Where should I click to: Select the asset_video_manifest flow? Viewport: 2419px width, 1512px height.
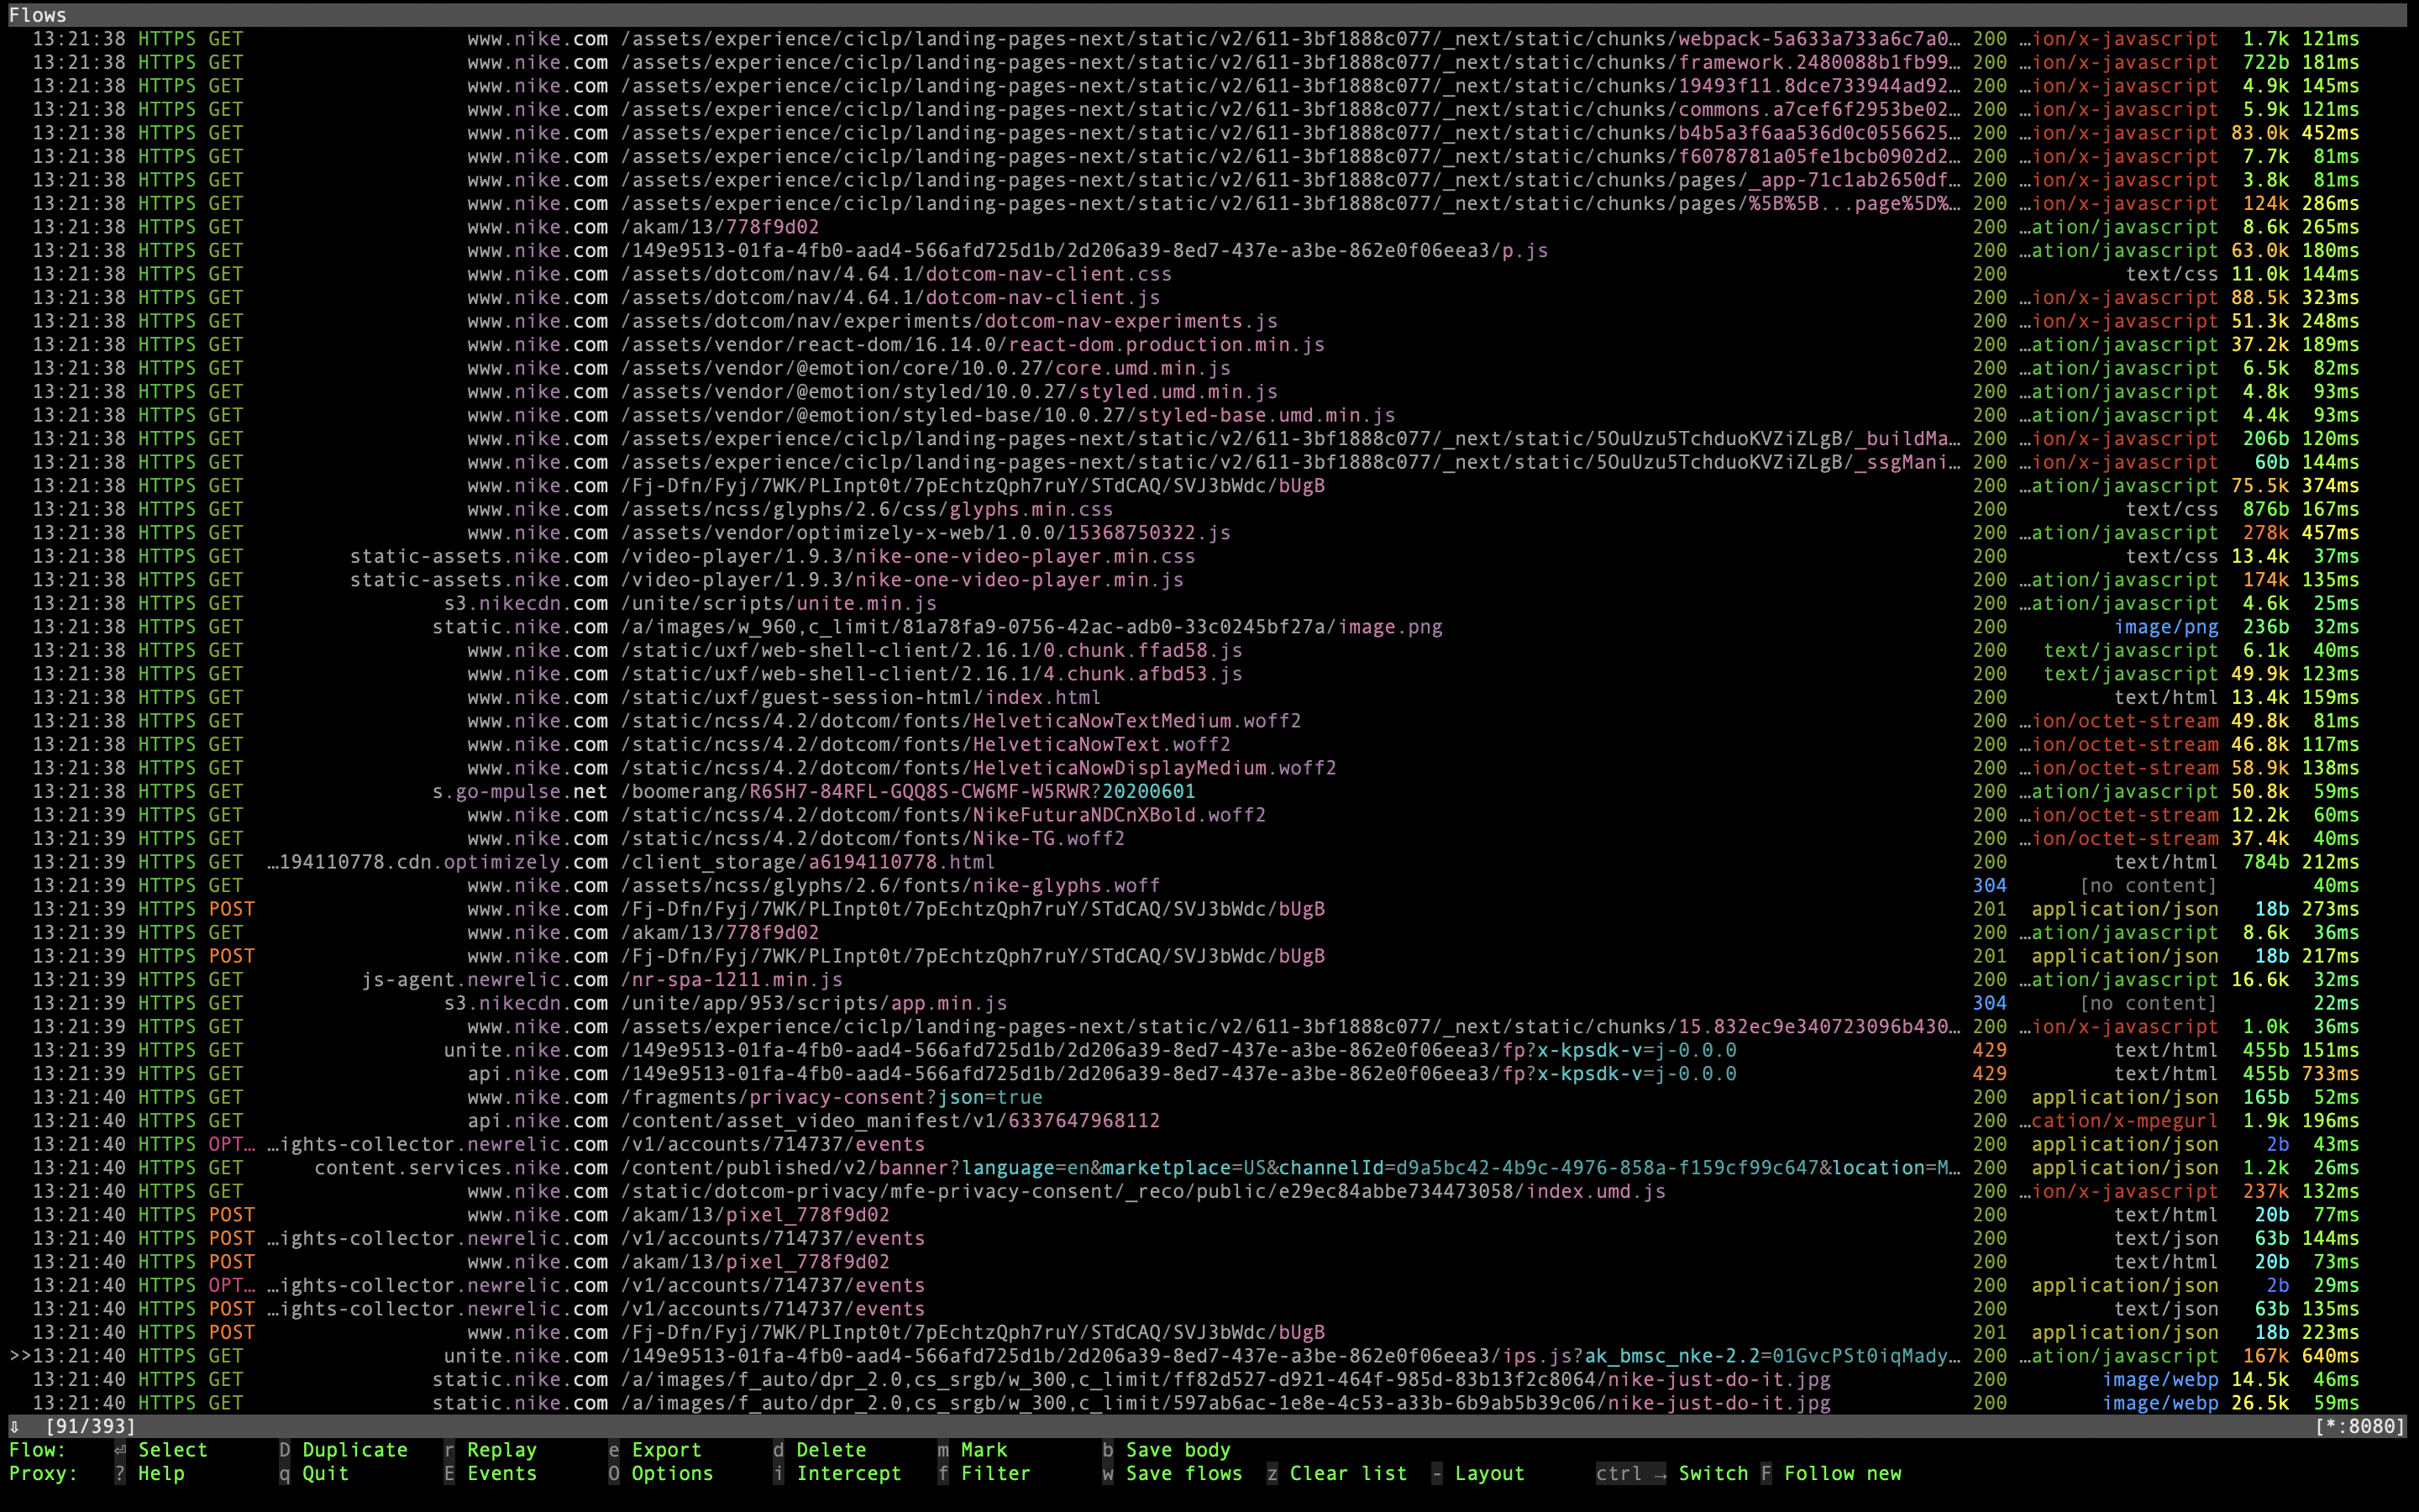pyautogui.click(x=1209, y=1121)
